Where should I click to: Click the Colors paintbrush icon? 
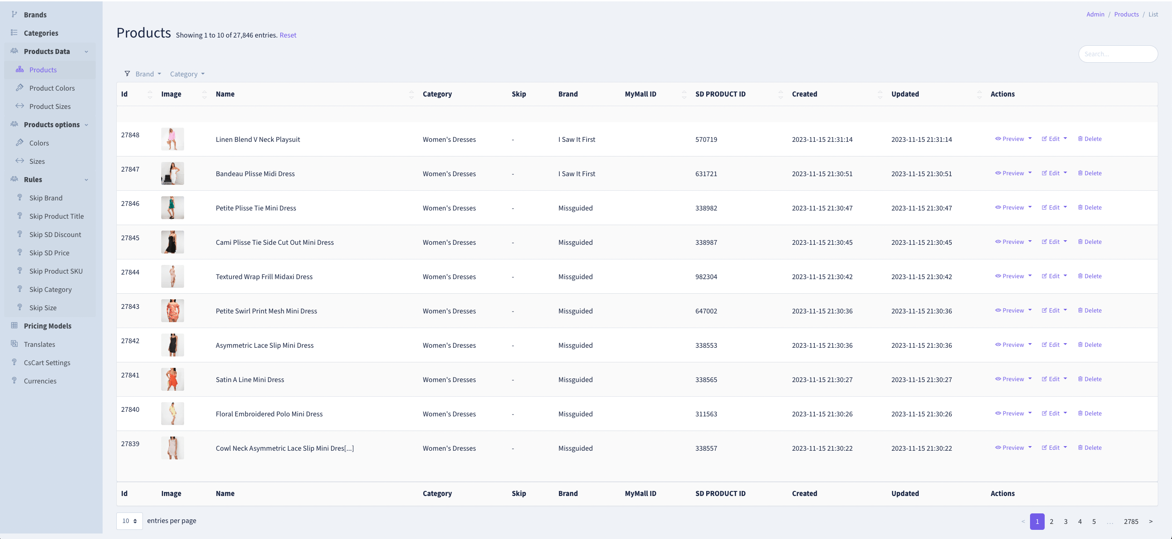tap(20, 142)
